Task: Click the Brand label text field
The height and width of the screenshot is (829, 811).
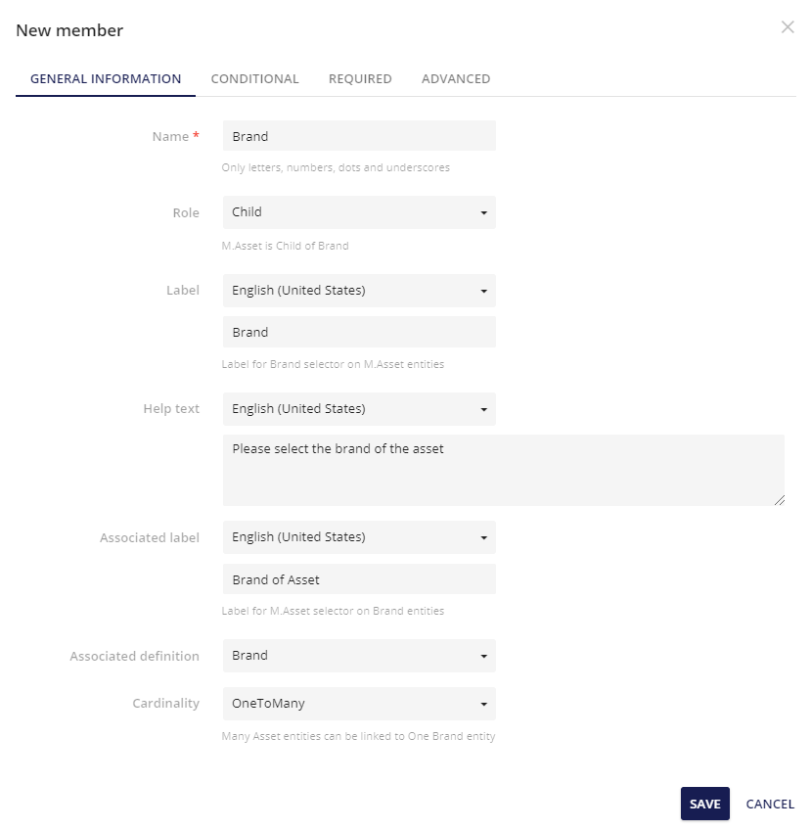Action: tap(358, 332)
